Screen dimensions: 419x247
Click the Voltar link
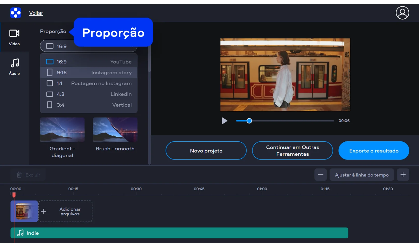(x=36, y=13)
